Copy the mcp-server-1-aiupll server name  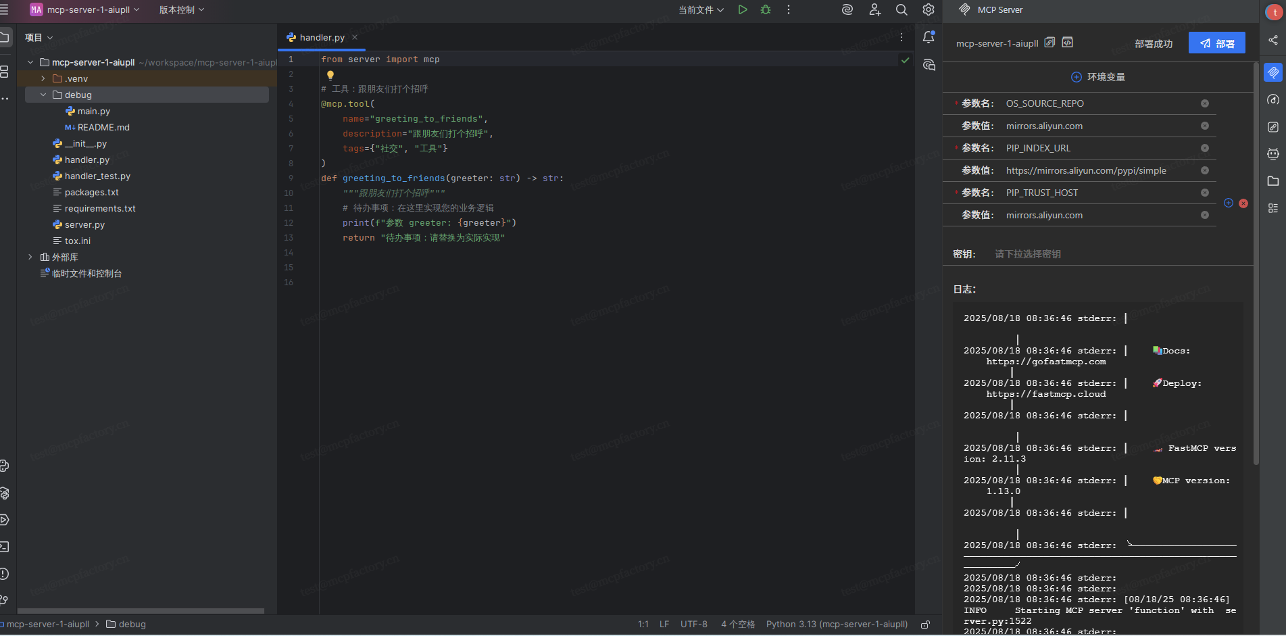tap(1049, 43)
